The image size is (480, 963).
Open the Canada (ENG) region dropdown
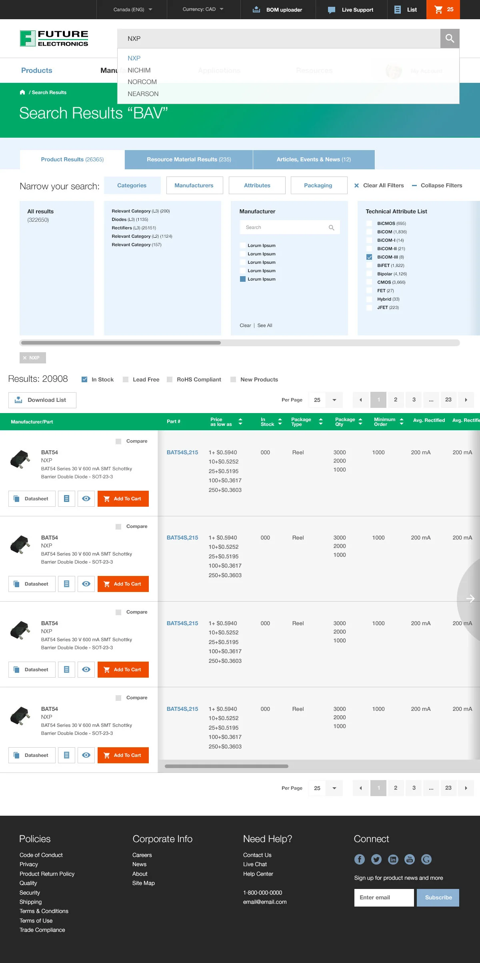[133, 10]
